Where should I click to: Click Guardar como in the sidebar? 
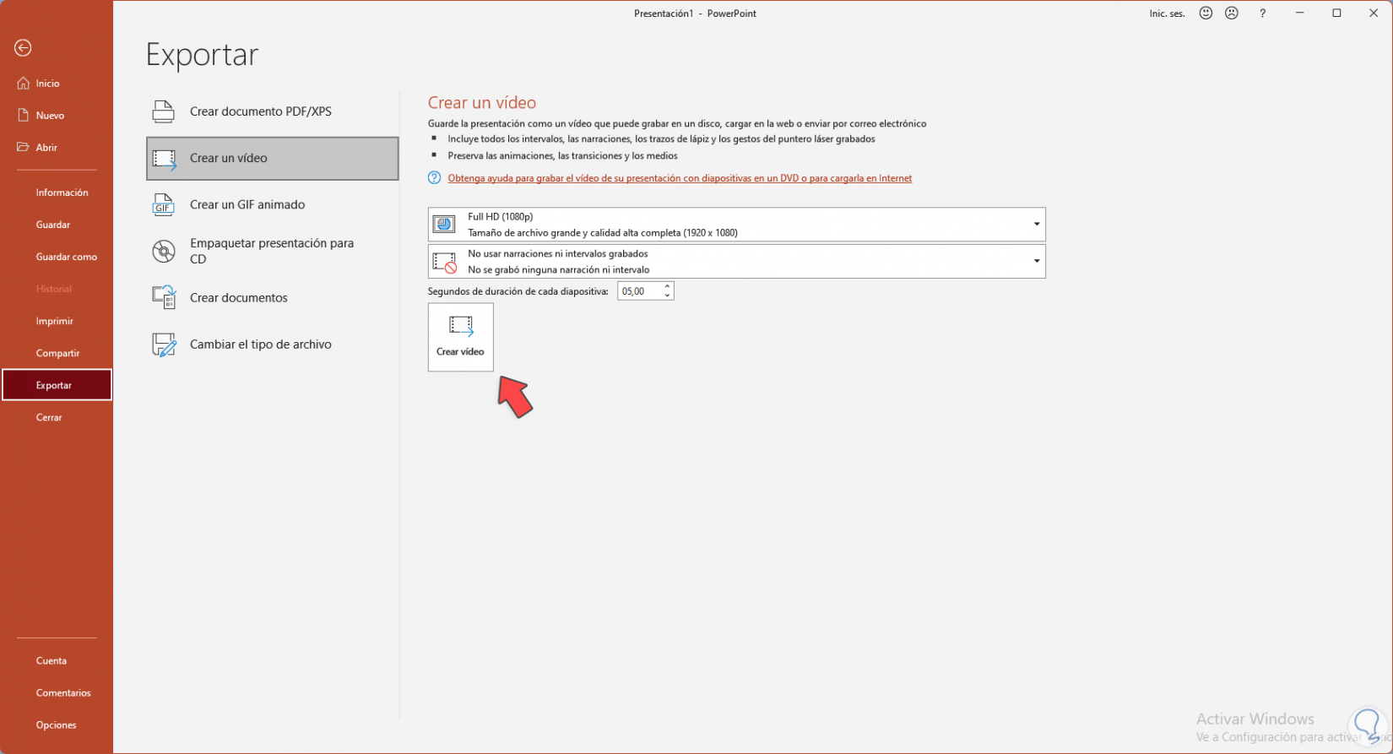click(x=57, y=257)
